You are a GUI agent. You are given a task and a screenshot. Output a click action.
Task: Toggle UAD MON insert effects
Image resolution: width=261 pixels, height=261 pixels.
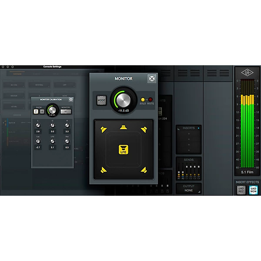[x=253, y=190]
